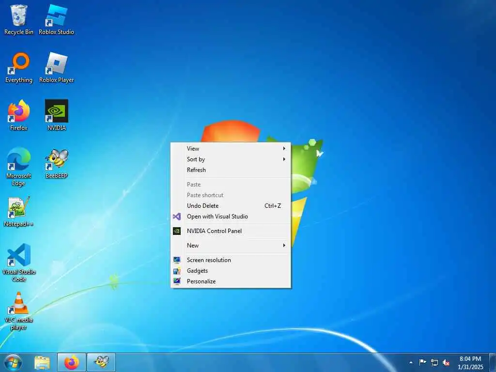Image resolution: width=496 pixels, height=372 pixels.
Task: Select the NVIDIA desktop shortcut
Action: click(56, 115)
